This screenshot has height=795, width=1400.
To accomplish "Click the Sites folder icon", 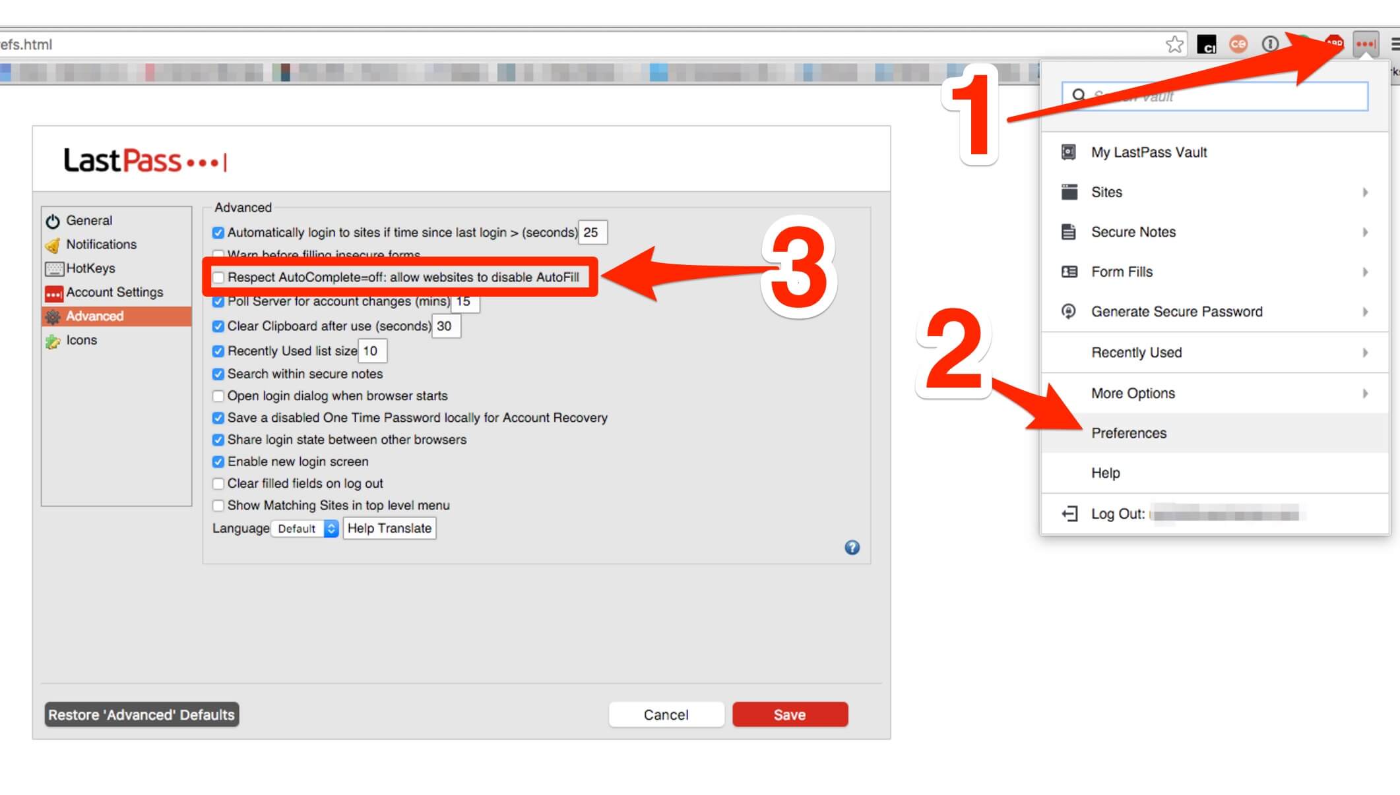I will (x=1069, y=192).
